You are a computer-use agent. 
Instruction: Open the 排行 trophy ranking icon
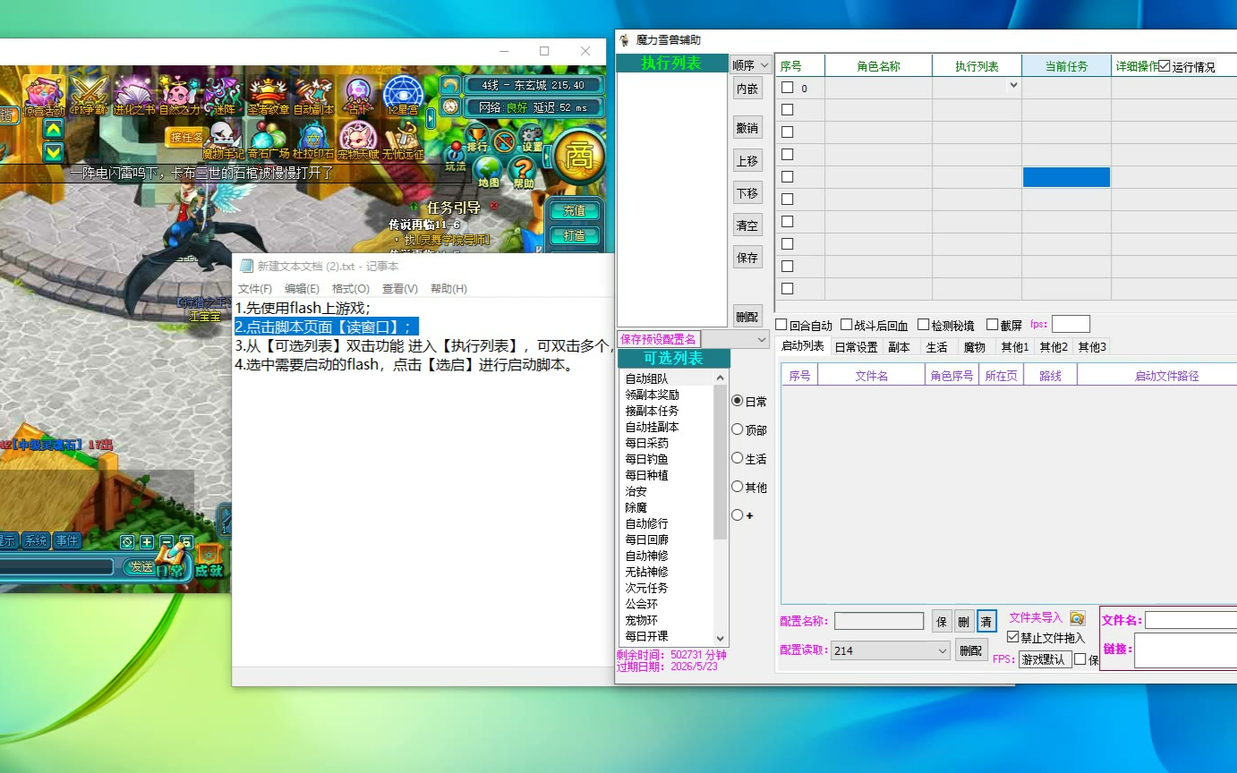[x=477, y=140]
